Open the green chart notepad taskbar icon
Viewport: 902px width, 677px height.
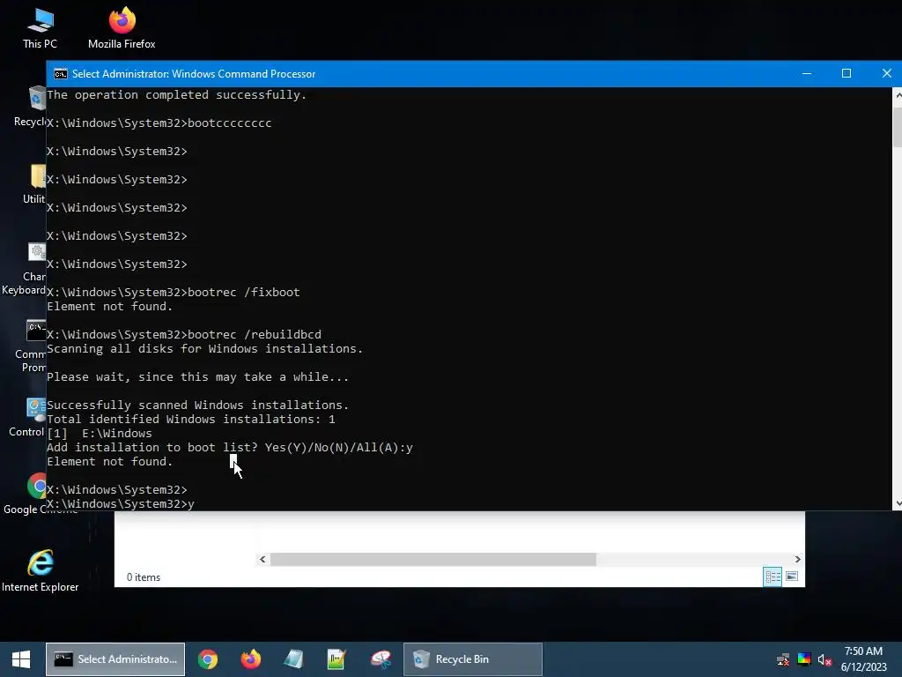pyautogui.click(x=336, y=659)
